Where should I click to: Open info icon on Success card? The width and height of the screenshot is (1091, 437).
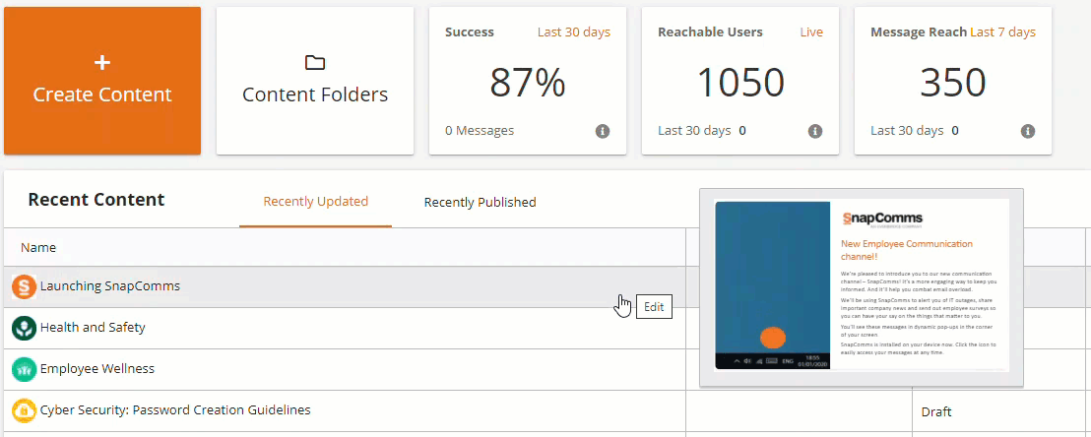pos(603,131)
